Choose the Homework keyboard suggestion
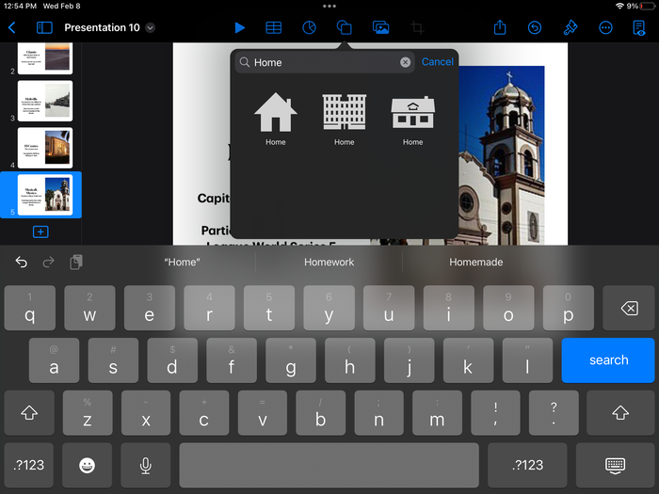The image size is (659, 494). tap(329, 263)
